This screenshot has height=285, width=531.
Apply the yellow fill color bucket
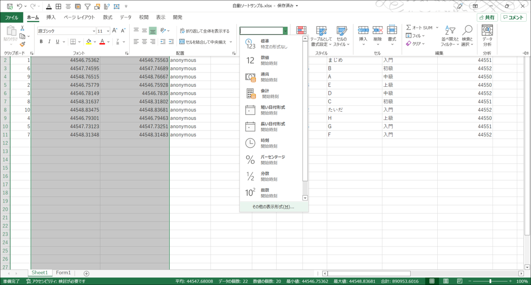[88, 42]
